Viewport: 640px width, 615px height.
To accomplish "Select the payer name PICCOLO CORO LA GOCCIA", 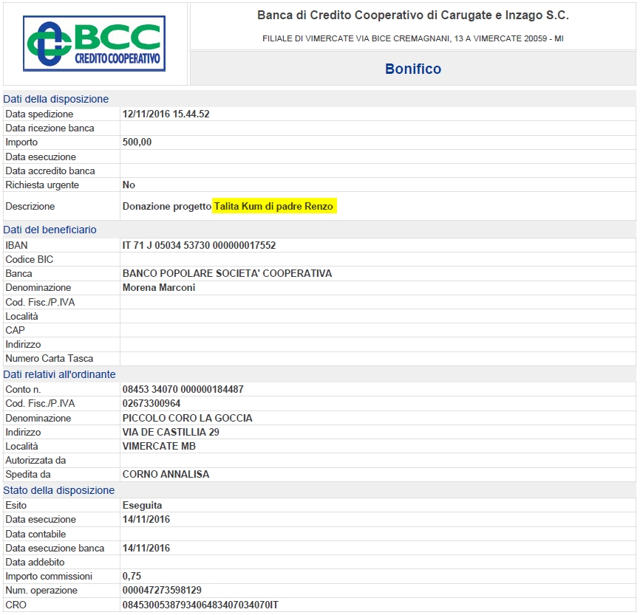I will click(x=188, y=418).
